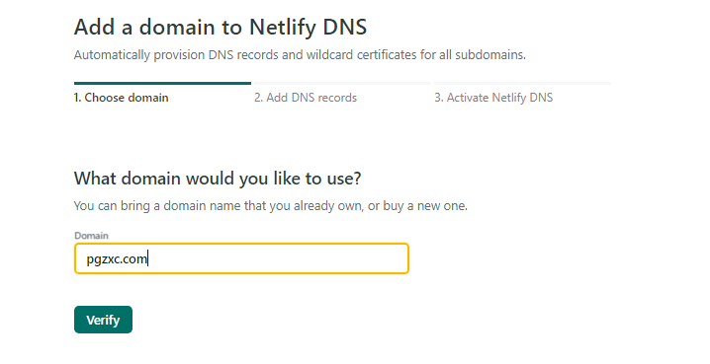Click "Add a domain to Netlify DNS" heading
The width and height of the screenshot is (710, 364).
[x=221, y=27]
